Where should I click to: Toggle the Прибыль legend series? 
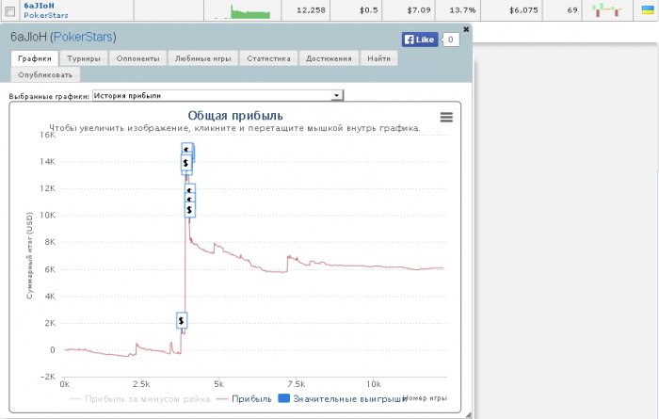pos(244,399)
